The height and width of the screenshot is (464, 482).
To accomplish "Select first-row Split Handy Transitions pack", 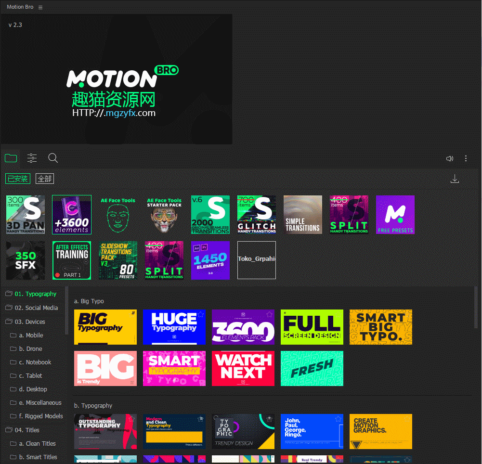I will point(349,215).
